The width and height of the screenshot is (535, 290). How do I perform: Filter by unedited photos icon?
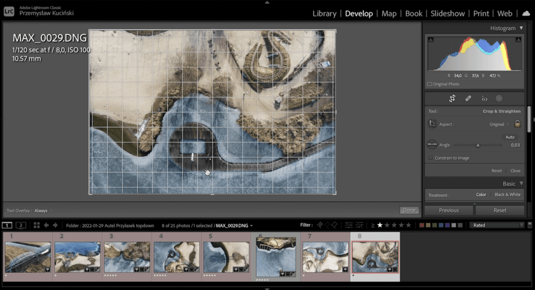359,225
